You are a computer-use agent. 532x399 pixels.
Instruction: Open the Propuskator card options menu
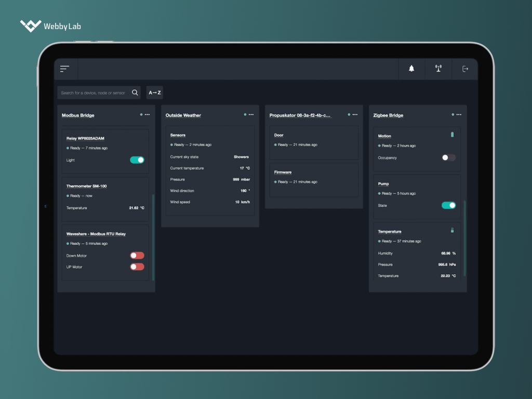click(x=355, y=114)
